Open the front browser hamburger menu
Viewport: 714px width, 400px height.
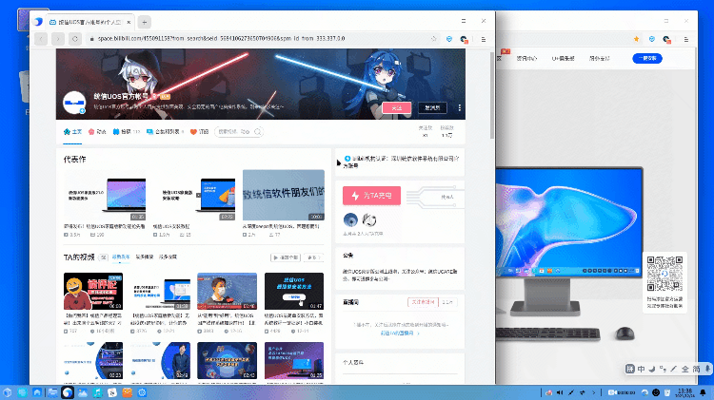[x=484, y=39]
